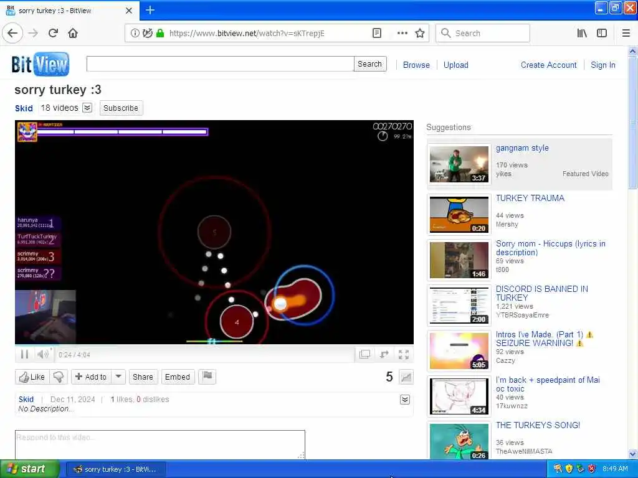Click the browser forward arrow
Viewport: 638px width, 478px height.
click(x=34, y=33)
